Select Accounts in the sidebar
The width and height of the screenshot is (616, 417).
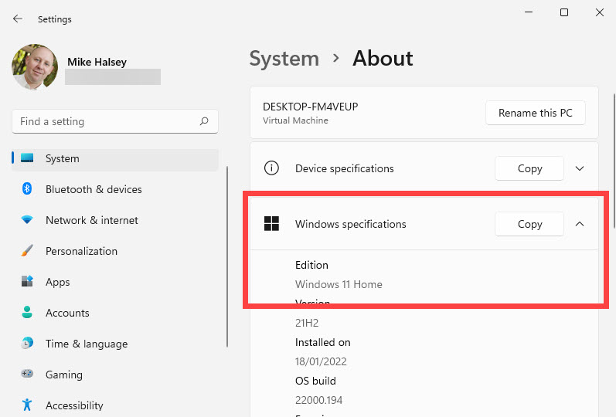114,313
